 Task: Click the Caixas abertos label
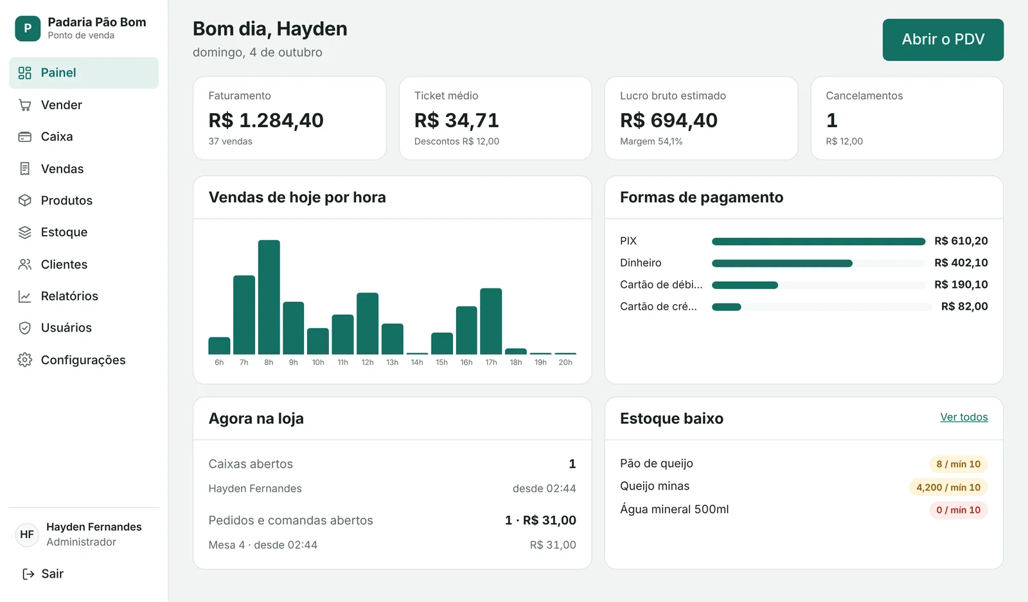point(251,464)
